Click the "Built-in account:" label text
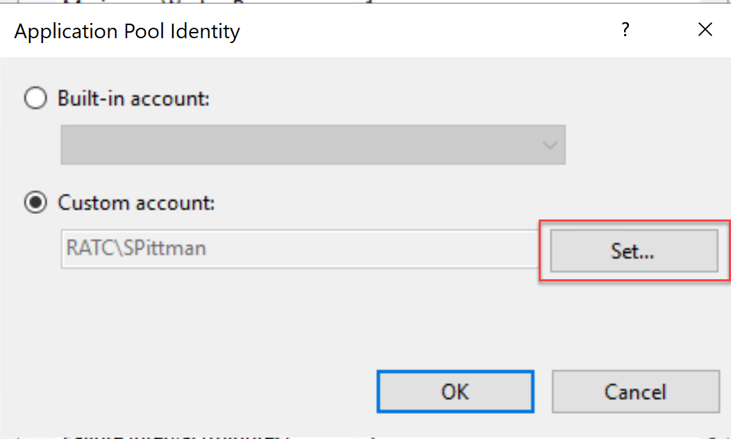The height and width of the screenshot is (439, 731). [x=133, y=99]
